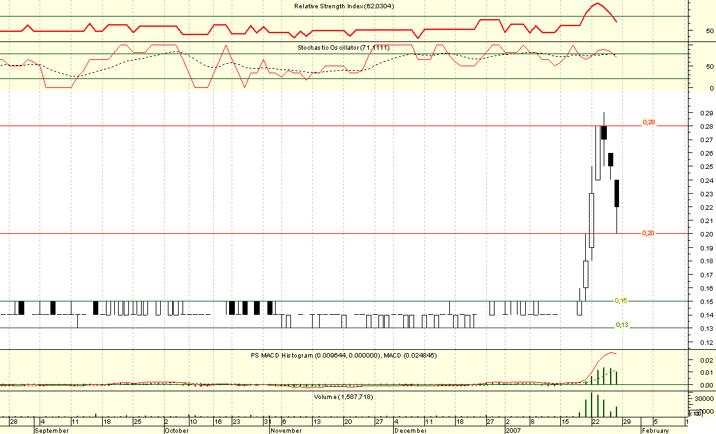Click date label 22 on time axis
Screen dimensions: 716x434
click(595, 422)
